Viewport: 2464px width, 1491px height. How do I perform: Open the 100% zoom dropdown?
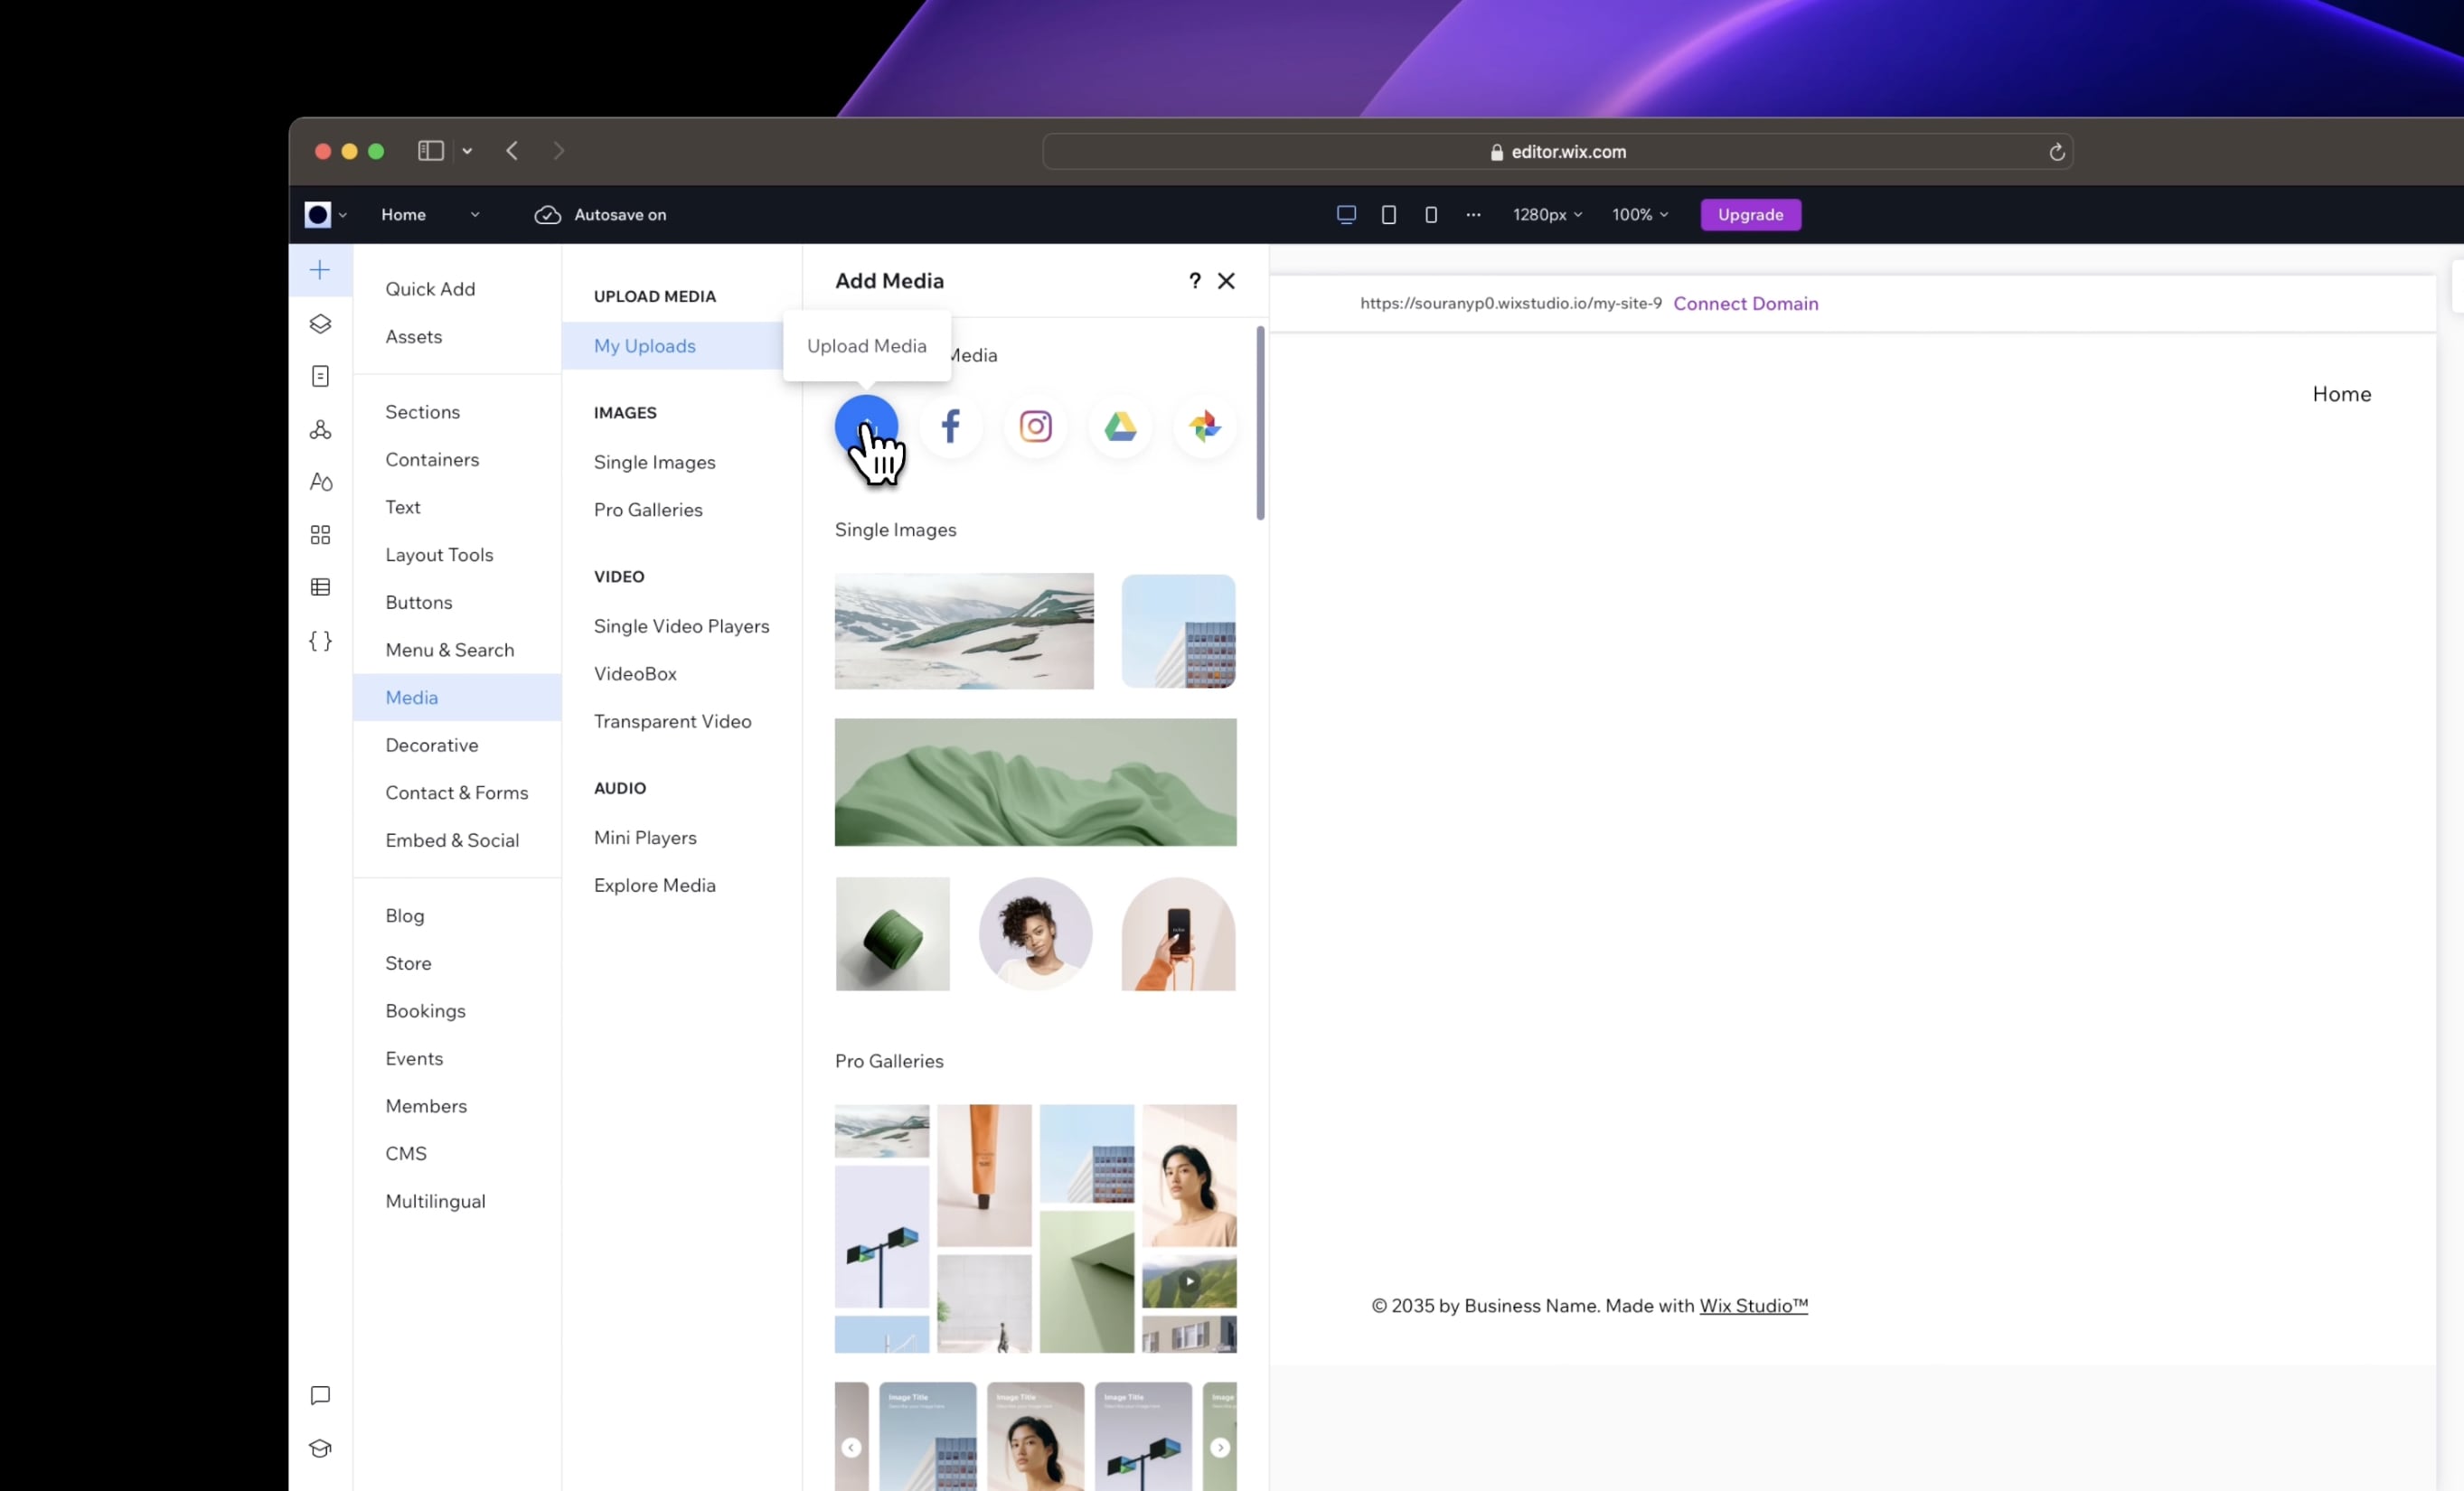(1640, 214)
